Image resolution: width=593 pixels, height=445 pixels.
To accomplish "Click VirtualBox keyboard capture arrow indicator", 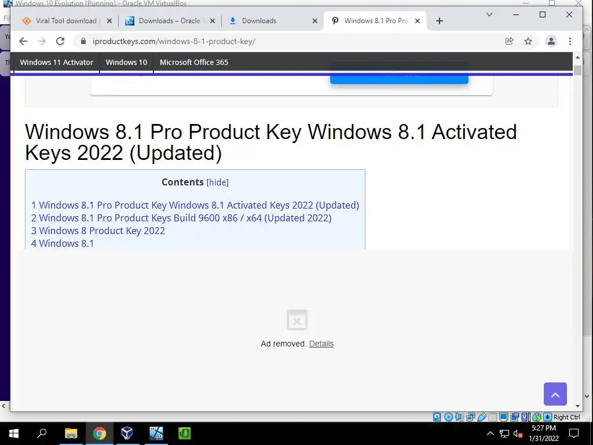I will pyautogui.click(x=547, y=417).
